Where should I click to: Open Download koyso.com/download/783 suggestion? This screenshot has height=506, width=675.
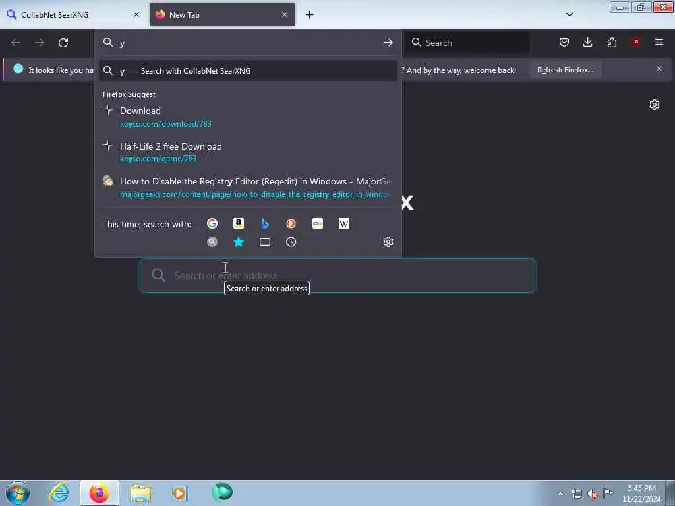point(248,117)
